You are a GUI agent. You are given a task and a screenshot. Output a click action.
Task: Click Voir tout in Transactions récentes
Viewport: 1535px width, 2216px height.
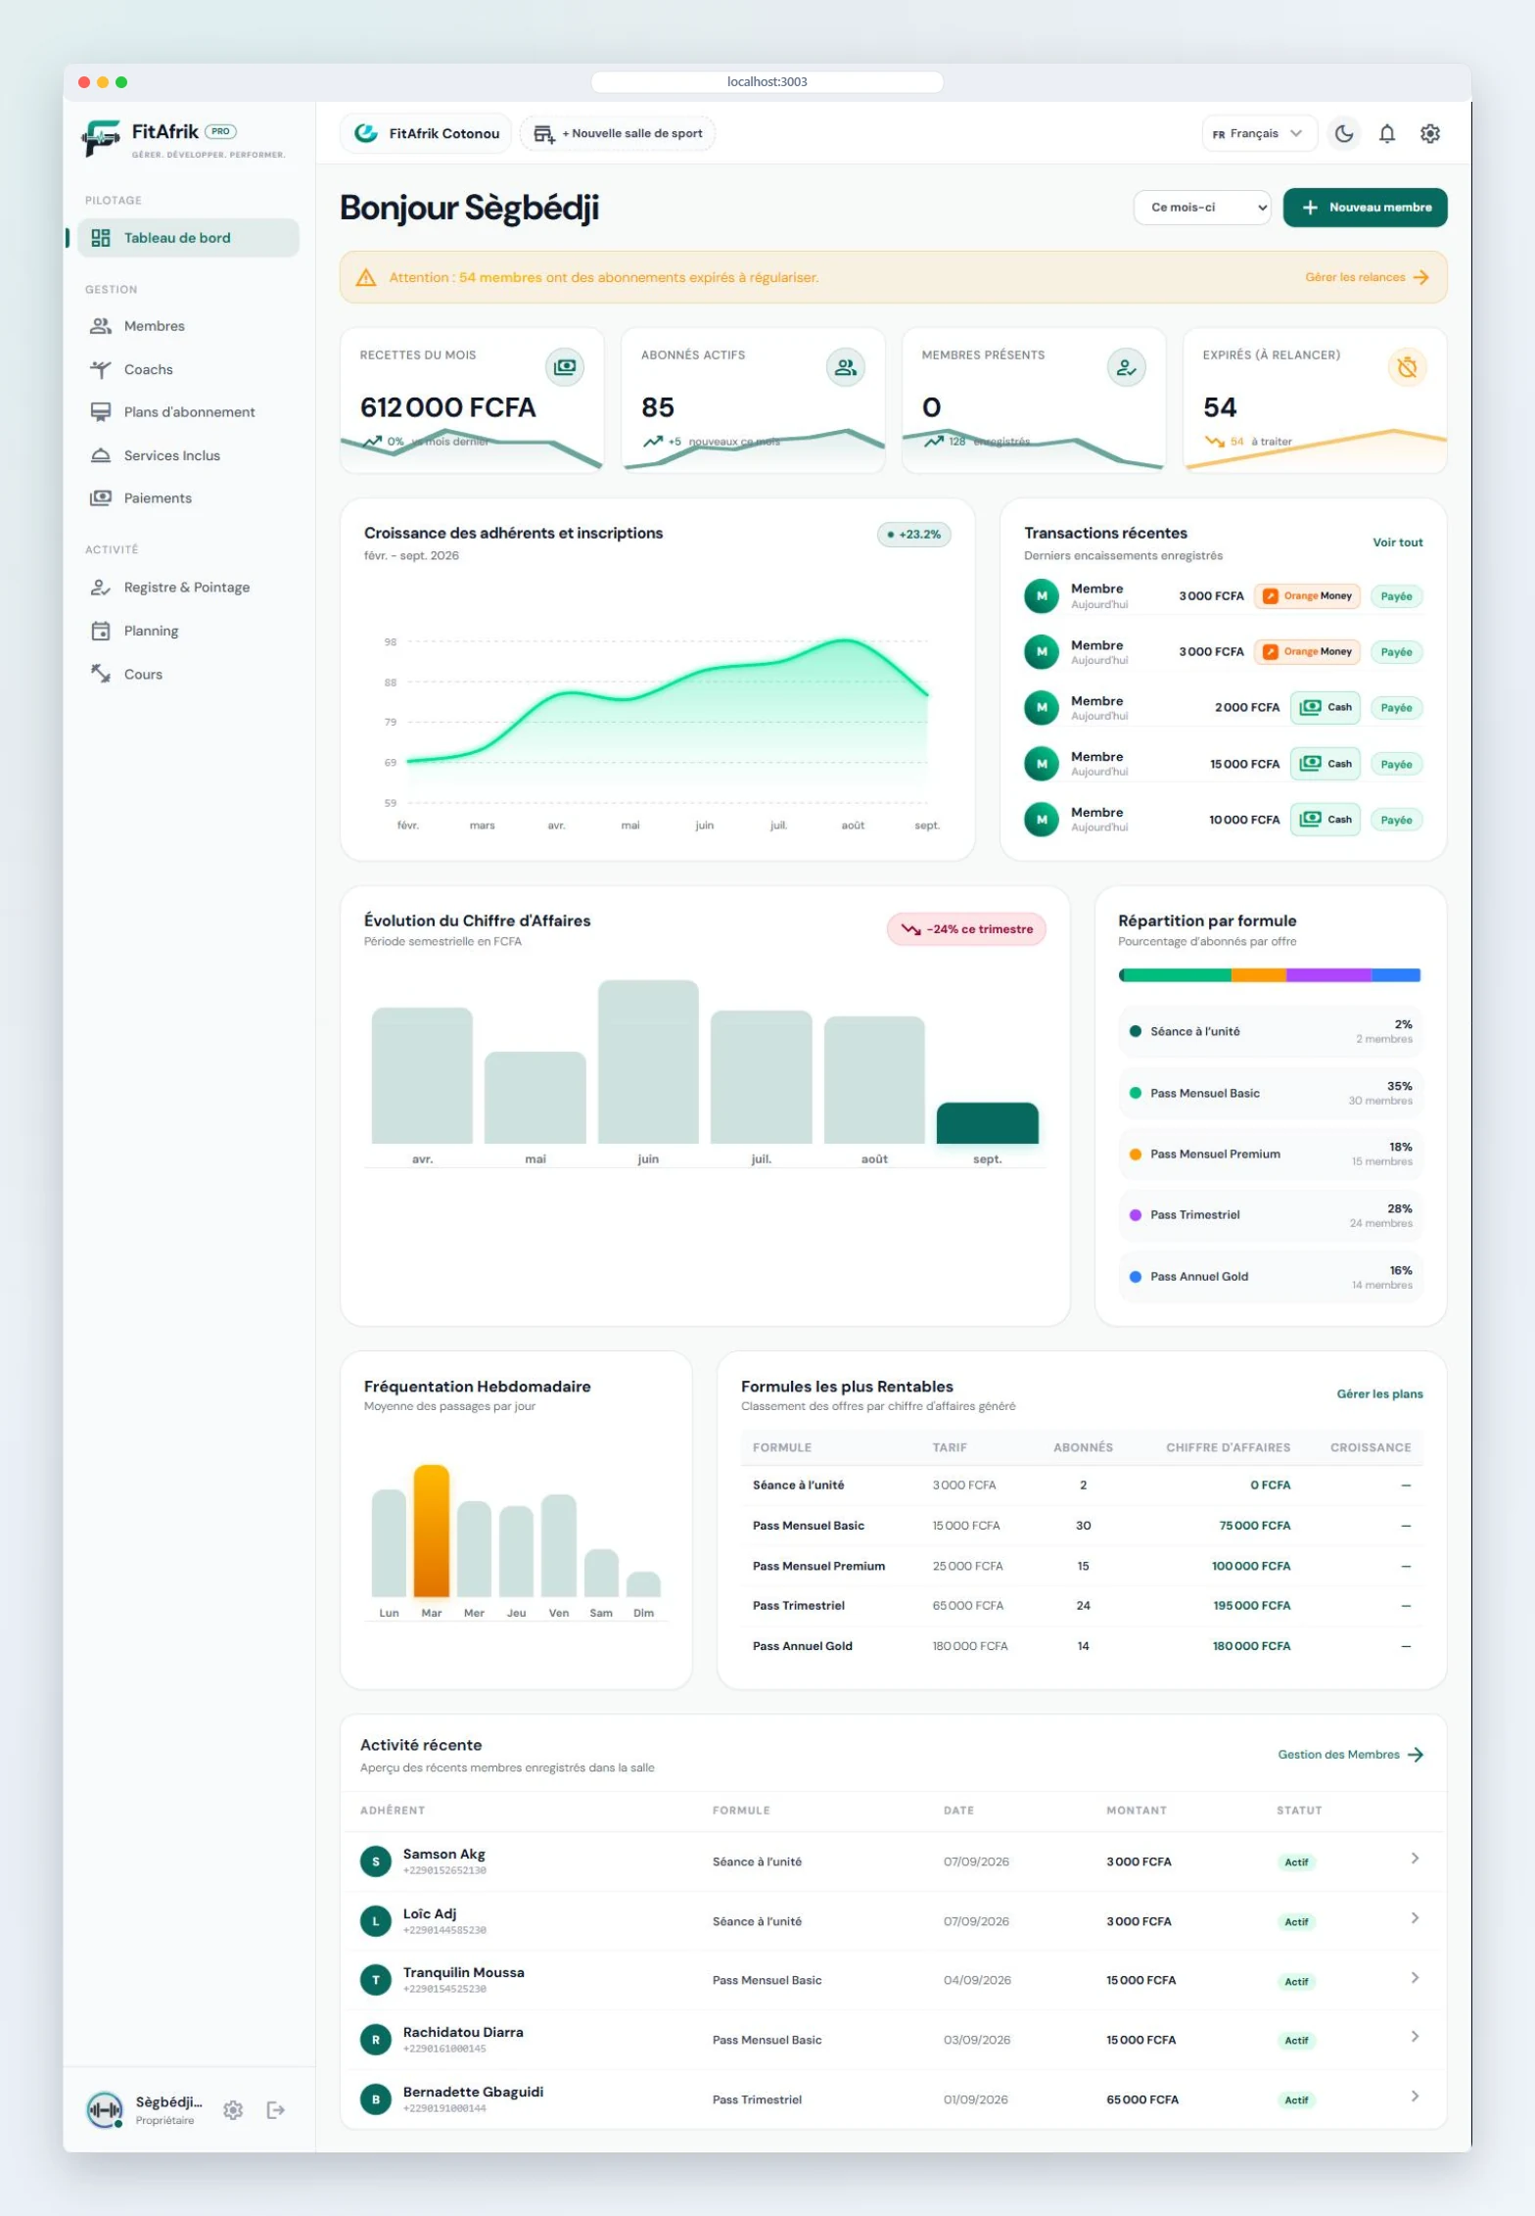[1398, 542]
